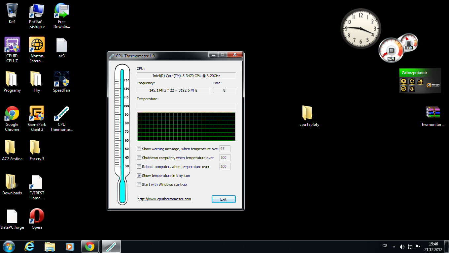Screen dimensions: 449x253
Task: Click the Norton globe icon in the gadget
Action: coord(403,81)
